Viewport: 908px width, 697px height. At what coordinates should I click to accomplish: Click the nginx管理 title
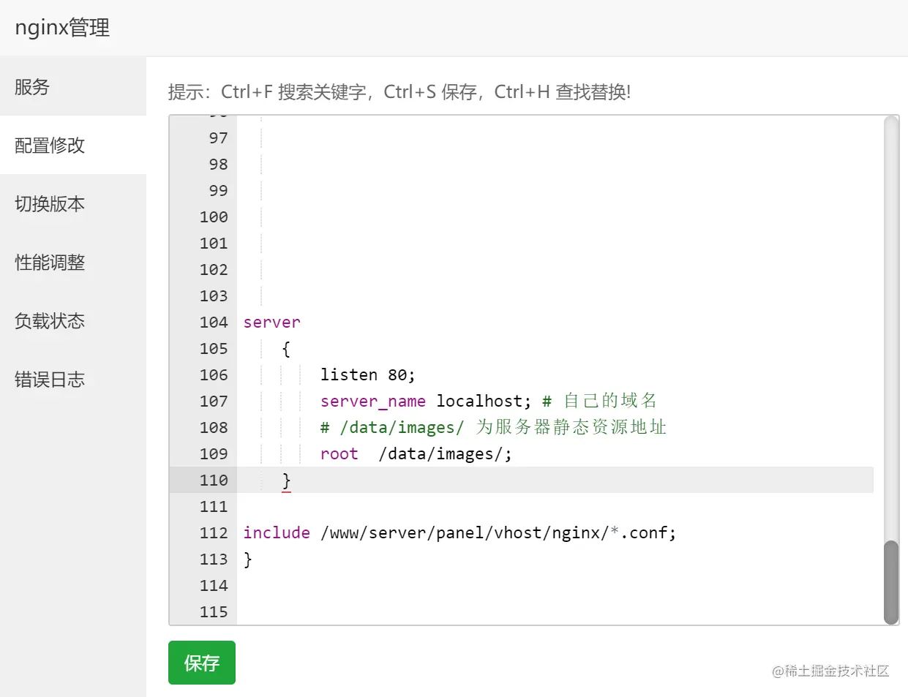[62, 28]
